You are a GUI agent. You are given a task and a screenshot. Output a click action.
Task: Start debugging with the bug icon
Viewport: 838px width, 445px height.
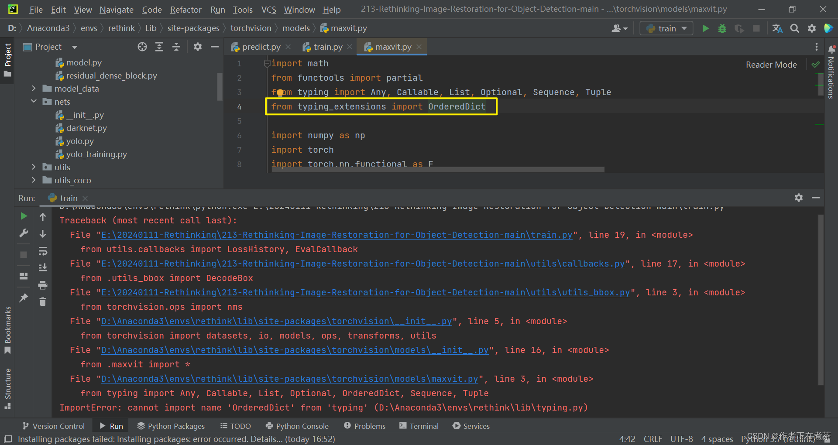click(722, 28)
